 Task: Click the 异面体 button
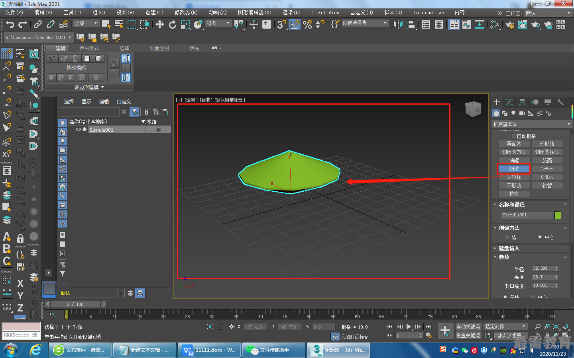[x=514, y=144]
